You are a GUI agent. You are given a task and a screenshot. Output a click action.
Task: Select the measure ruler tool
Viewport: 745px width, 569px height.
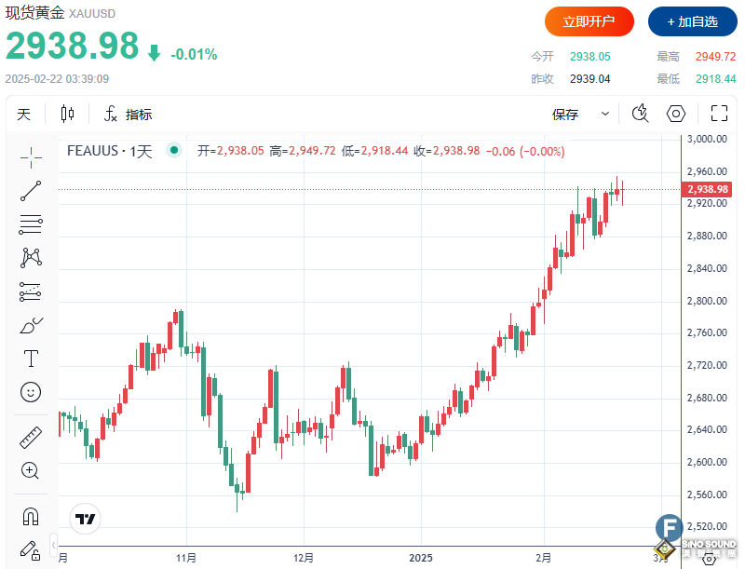point(31,435)
